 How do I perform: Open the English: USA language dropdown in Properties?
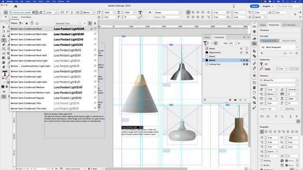(x=268, y=109)
